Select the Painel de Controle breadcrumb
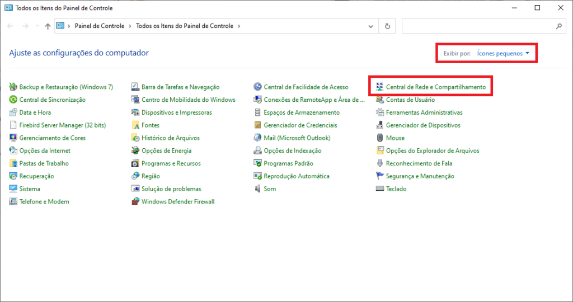 [100, 26]
